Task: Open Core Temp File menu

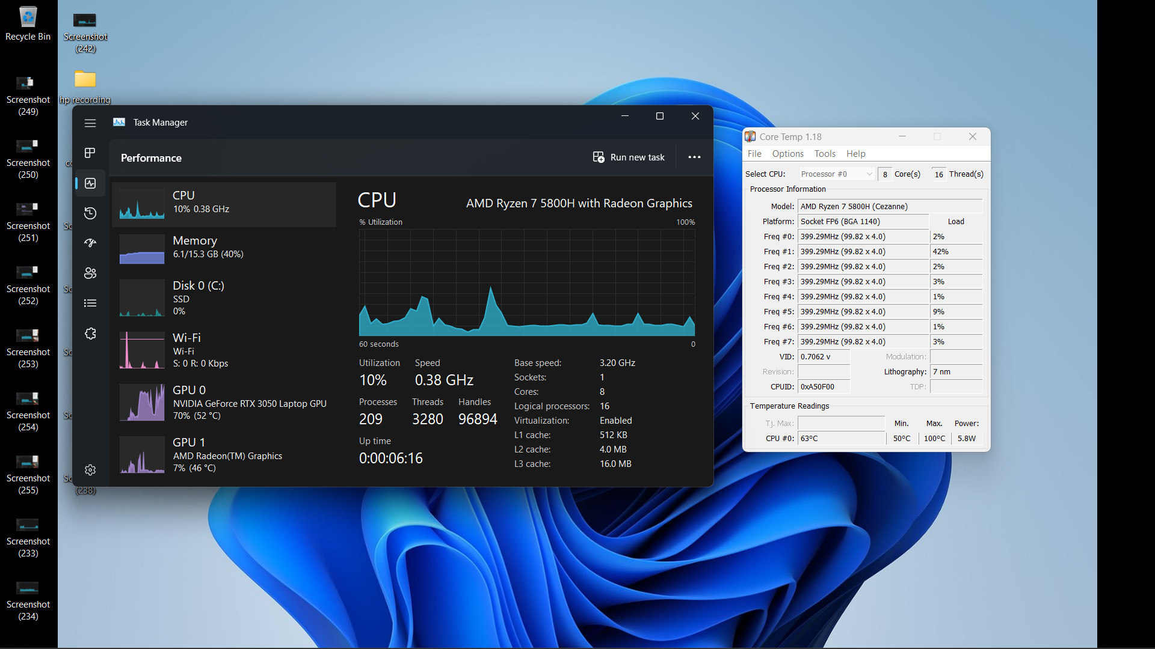Action: 754,154
